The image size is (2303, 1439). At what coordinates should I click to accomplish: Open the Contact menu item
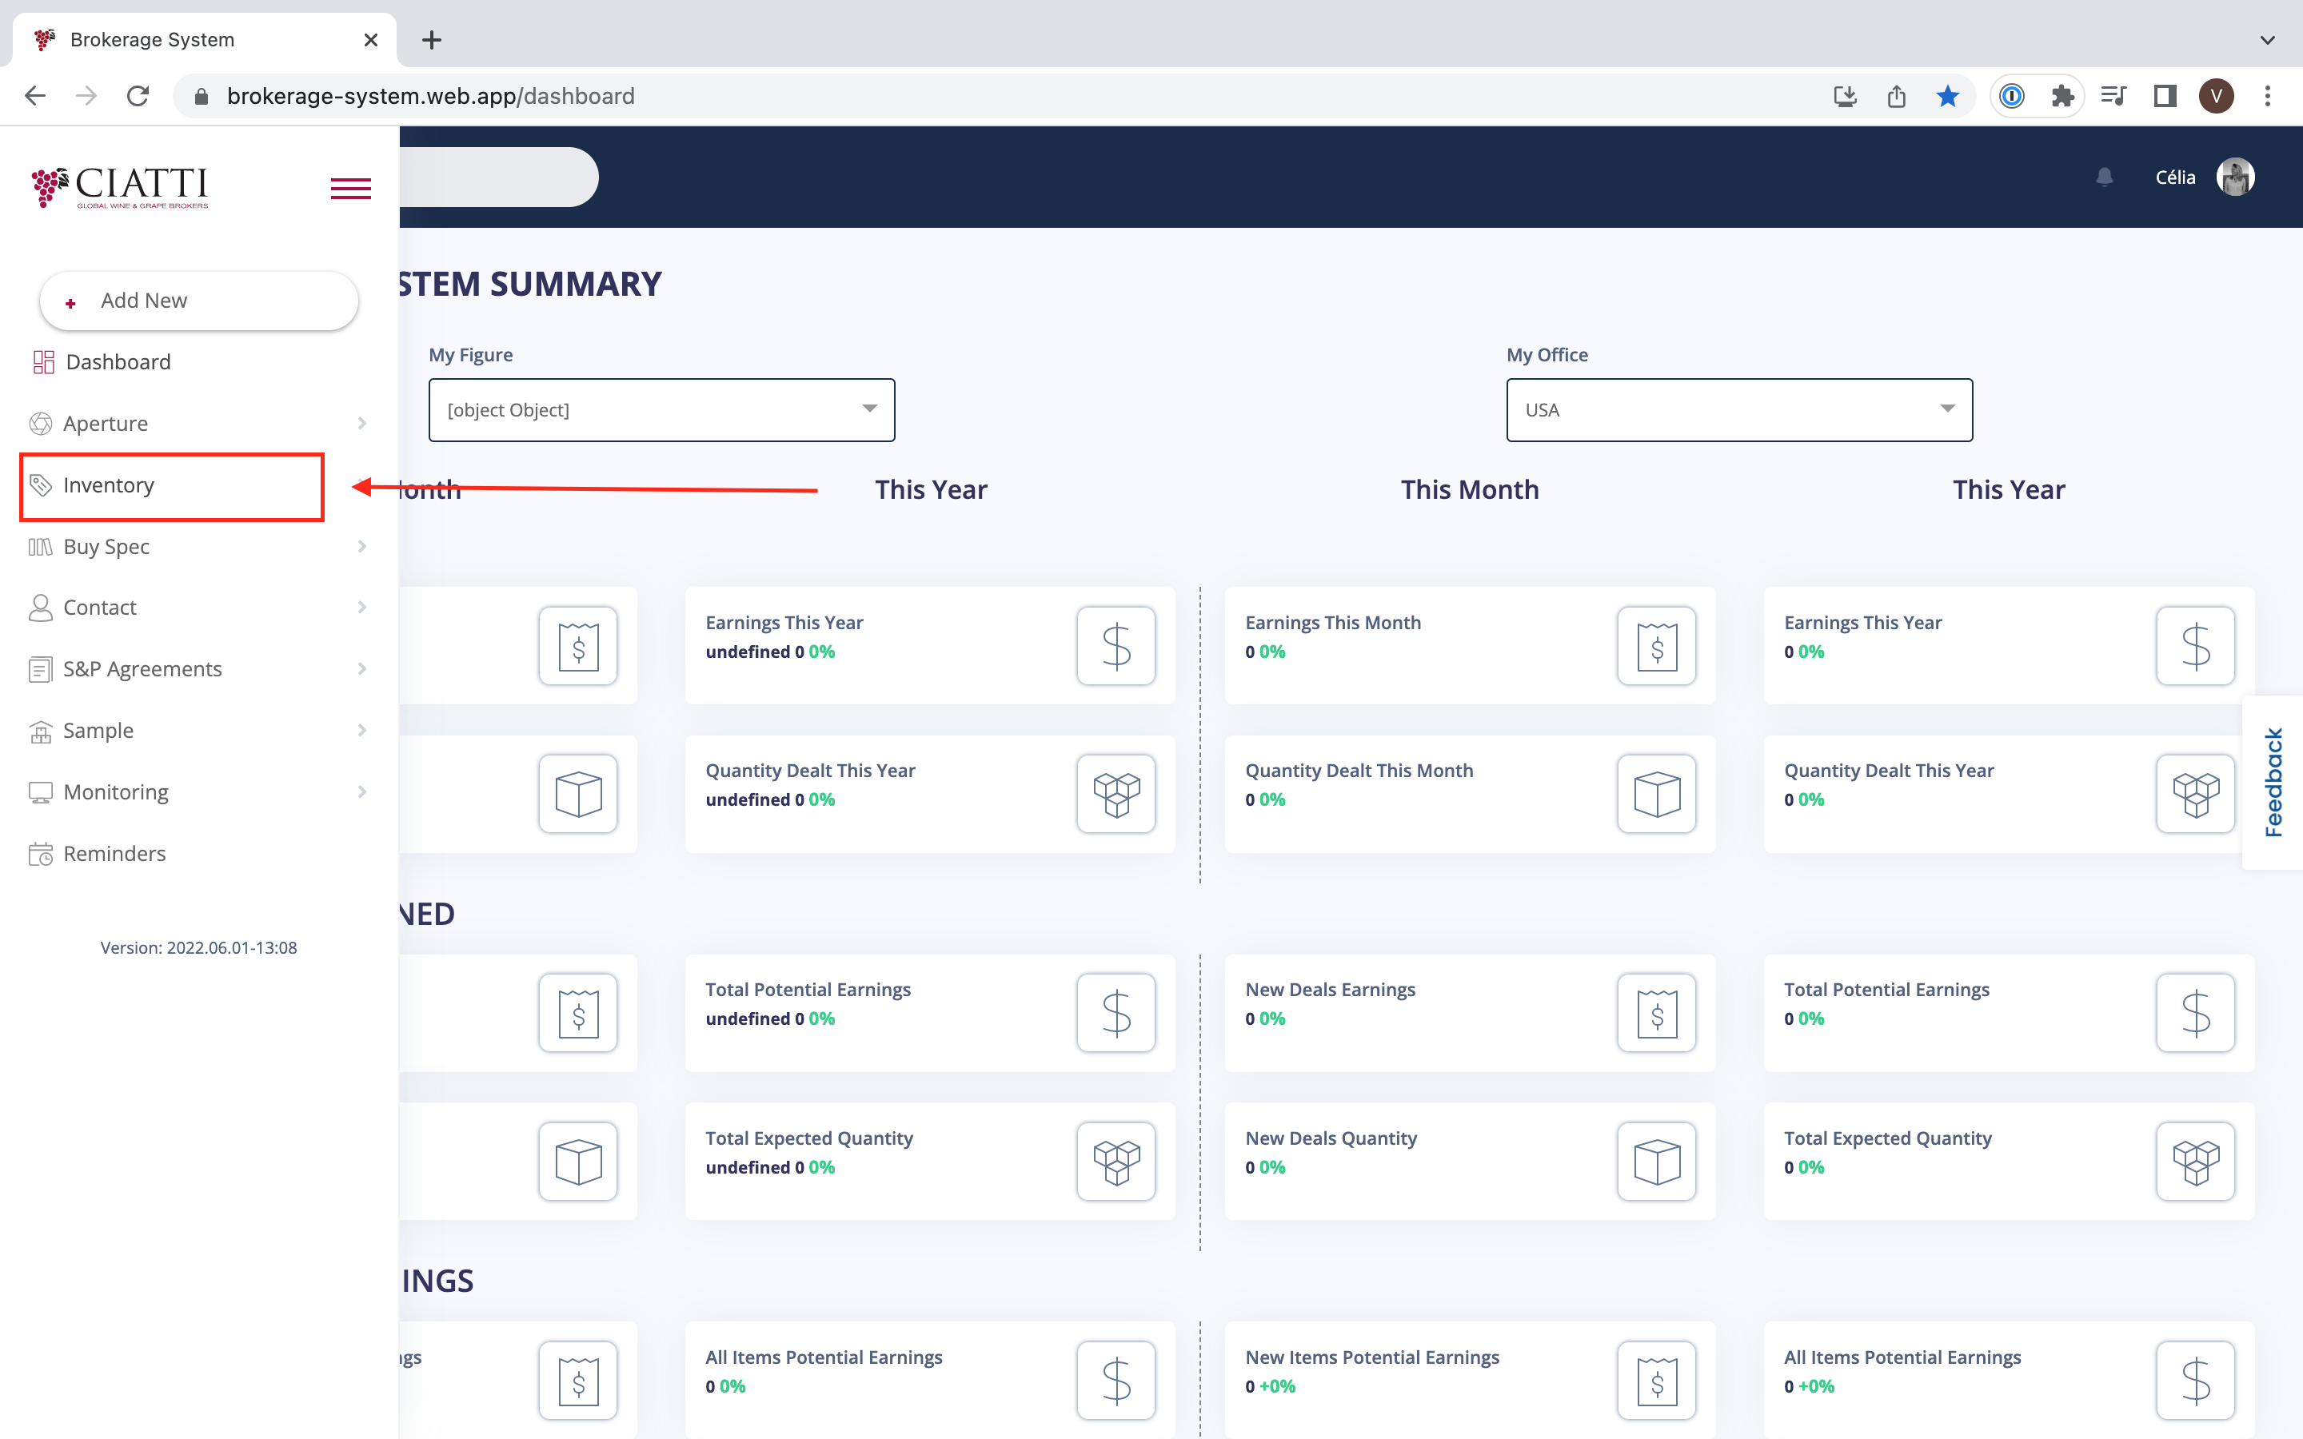pos(100,608)
